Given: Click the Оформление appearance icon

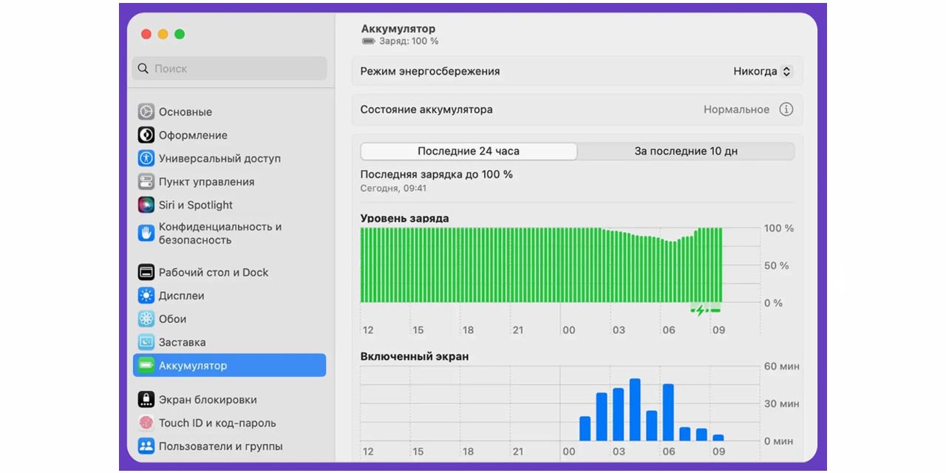Looking at the screenshot, I should coord(146,135).
